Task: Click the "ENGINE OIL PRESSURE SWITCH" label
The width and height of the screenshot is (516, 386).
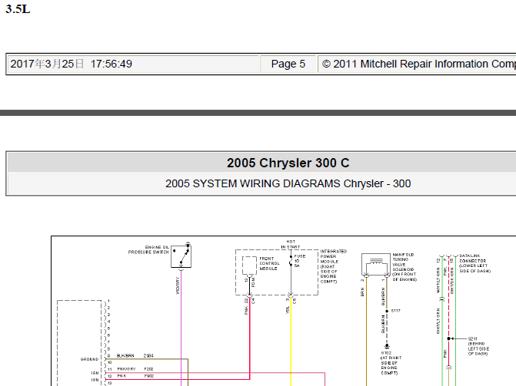Action: (148, 249)
